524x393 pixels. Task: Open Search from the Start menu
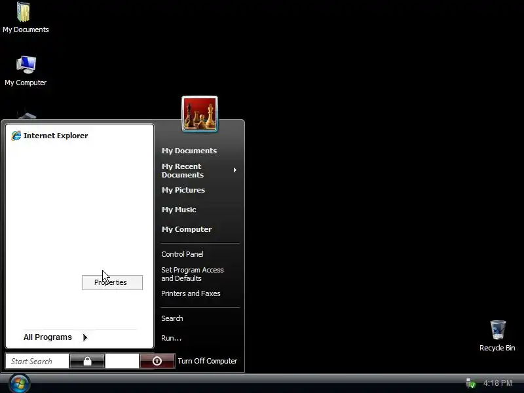[172, 318]
